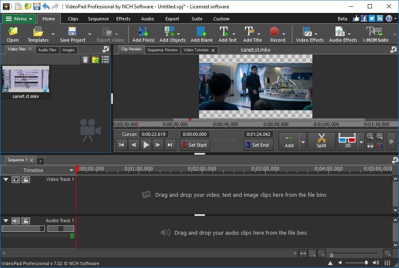Image resolution: width=399 pixels, height=268 pixels.
Task: Adjust the Audio Track 1 volume slider
Action: pyautogui.click(x=23, y=228)
